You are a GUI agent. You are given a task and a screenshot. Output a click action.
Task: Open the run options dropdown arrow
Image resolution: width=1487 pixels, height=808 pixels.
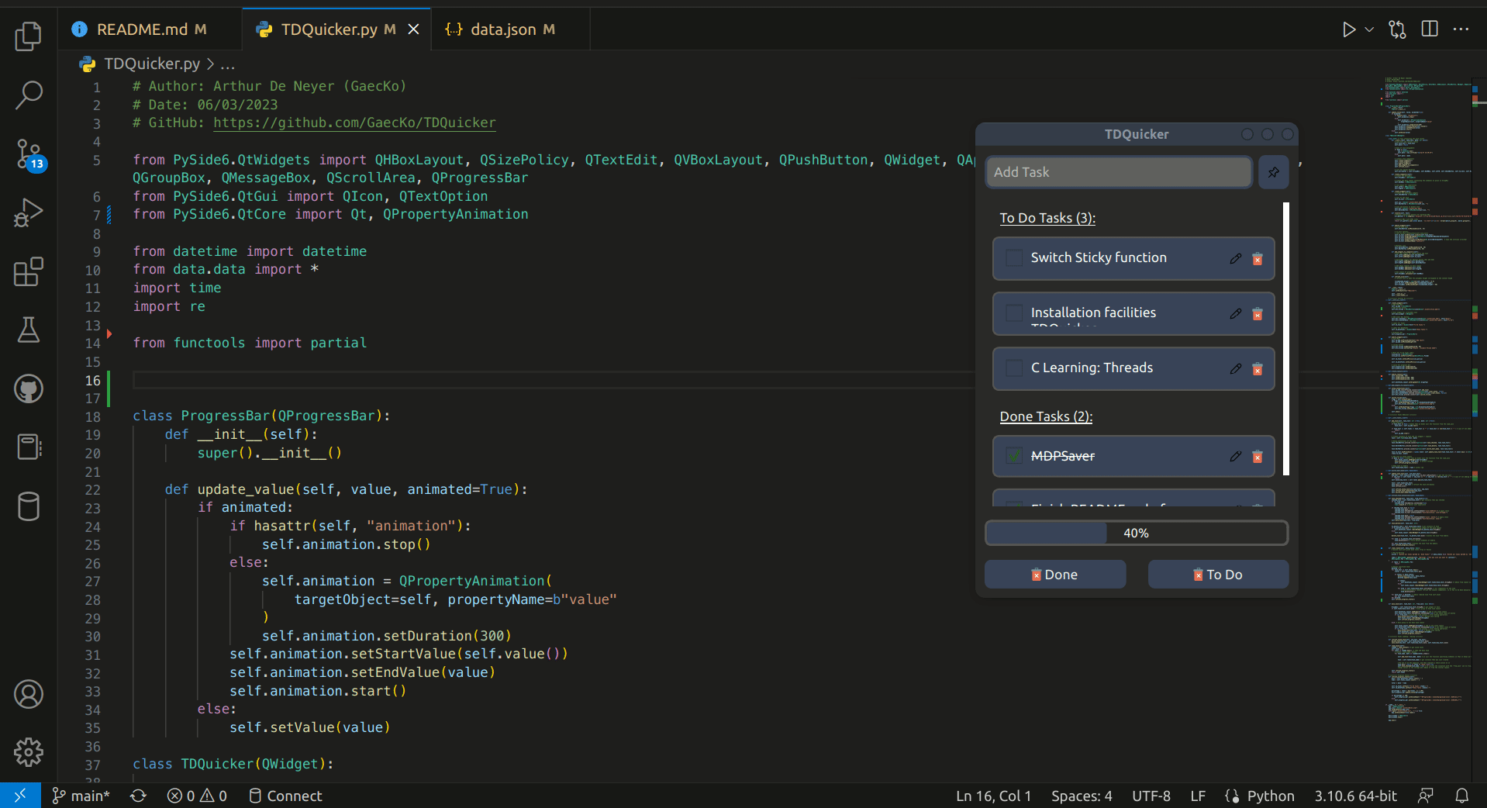[x=1369, y=29]
